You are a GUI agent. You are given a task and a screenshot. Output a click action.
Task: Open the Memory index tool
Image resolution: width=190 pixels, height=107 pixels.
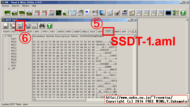pos(29,12)
